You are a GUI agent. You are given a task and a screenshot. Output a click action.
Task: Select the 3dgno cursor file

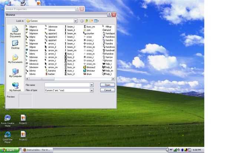point(31,37)
